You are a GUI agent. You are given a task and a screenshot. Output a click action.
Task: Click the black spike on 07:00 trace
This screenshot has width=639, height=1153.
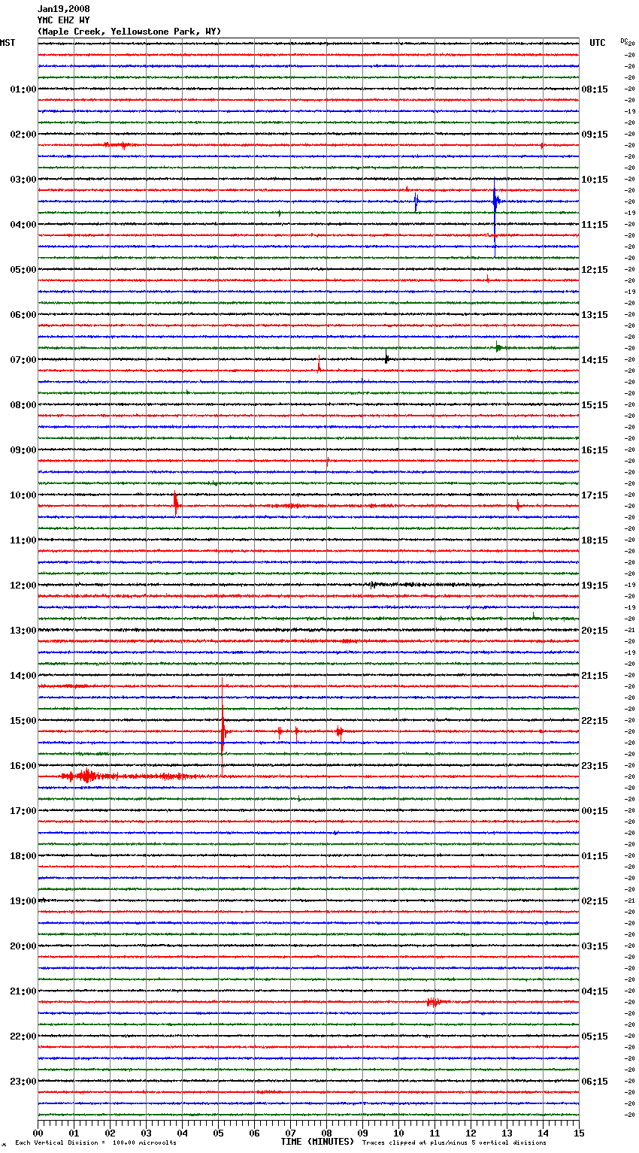point(386,359)
